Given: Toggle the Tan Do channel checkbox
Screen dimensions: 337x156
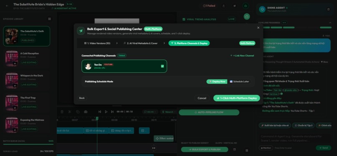Looking at the screenshot, I should click(x=162, y=66).
